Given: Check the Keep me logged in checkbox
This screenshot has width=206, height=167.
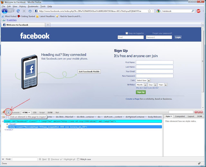Looking at the screenshot, I should (x=126, y=33).
